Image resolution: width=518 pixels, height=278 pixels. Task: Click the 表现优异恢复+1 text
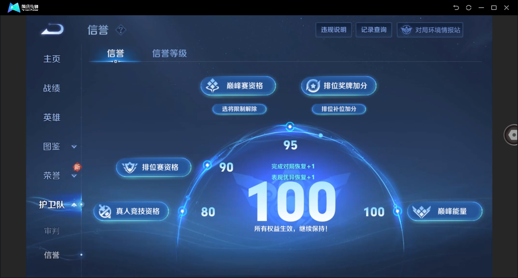tap(293, 177)
